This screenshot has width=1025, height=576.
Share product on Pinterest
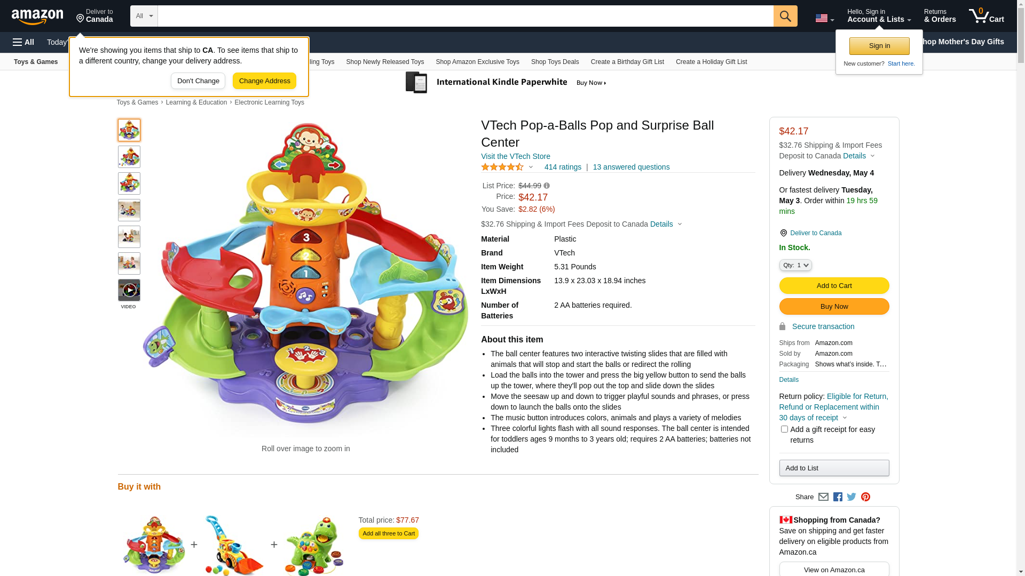pos(865,497)
